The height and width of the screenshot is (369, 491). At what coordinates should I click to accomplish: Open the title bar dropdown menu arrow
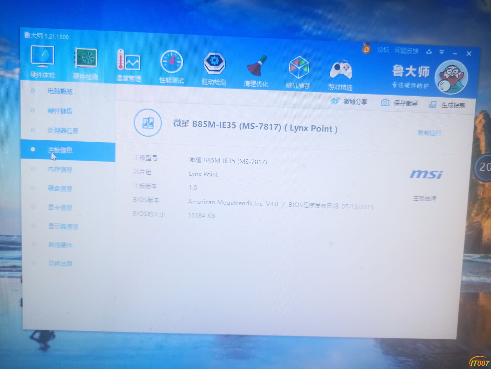[x=442, y=52]
